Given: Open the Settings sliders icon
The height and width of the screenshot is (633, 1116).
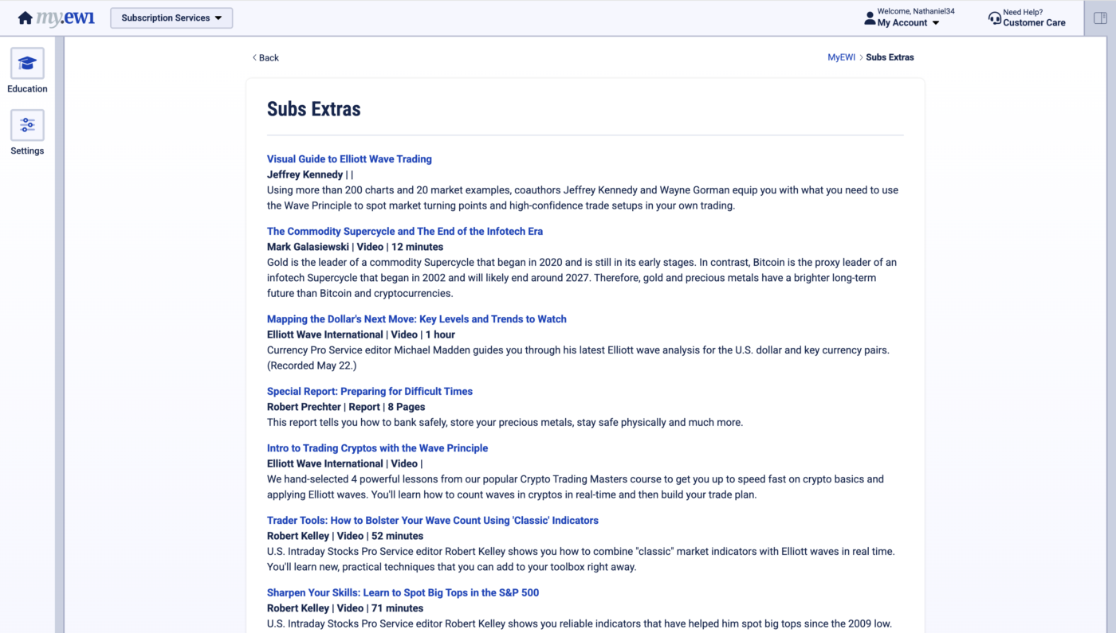Looking at the screenshot, I should 27,126.
